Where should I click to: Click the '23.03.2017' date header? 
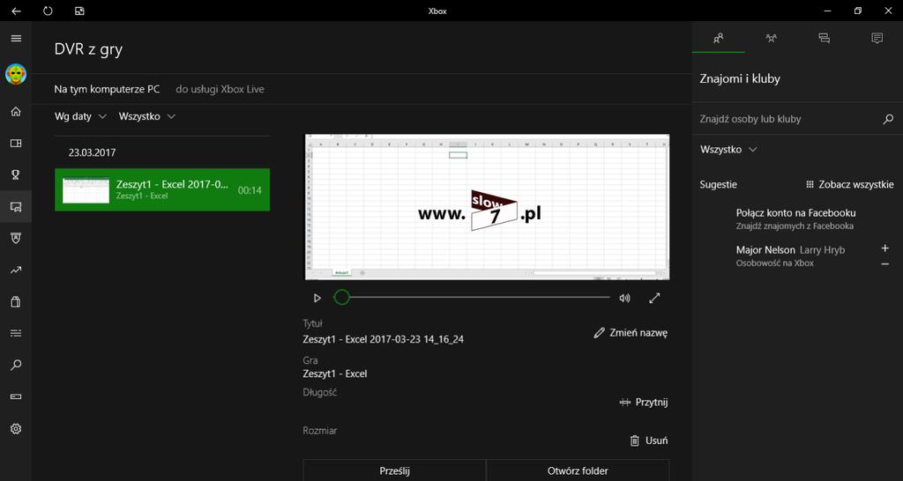point(92,153)
